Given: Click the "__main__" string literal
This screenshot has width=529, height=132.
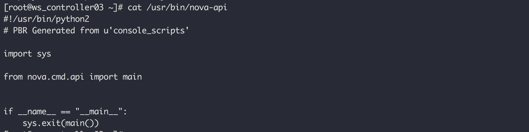Looking at the screenshot, I should pyautogui.click(x=99, y=112).
